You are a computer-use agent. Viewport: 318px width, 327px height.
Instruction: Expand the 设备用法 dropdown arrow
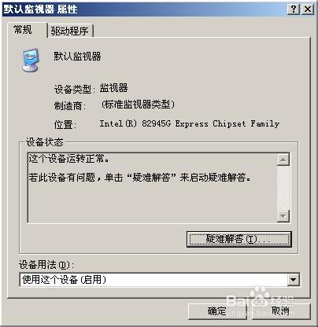click(x=293, y=280)
